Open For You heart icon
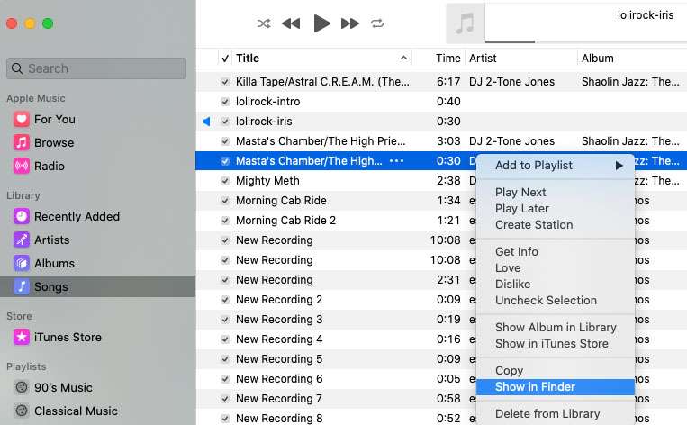Screen dimensions: 687x425 tap(22, 119)
